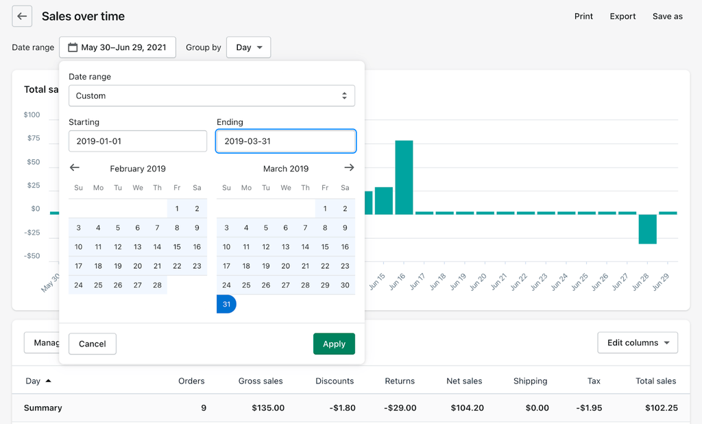Advance calendar to next month

click(x=349, y=168)
